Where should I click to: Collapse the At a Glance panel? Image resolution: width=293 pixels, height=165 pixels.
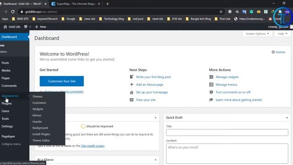point(156,160)
